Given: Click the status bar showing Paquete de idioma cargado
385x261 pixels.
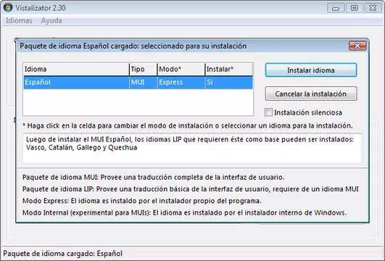Looking at the screenshot, I should (192, 254).
